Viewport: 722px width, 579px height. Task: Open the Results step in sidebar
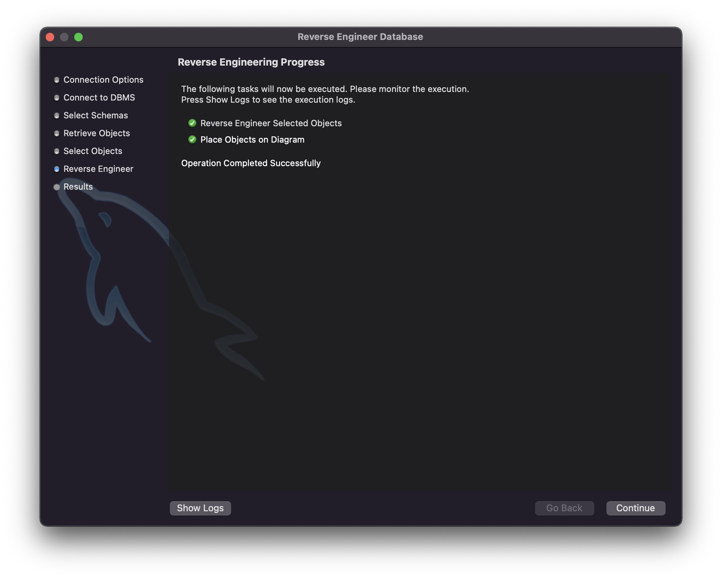tap(78, 186)
